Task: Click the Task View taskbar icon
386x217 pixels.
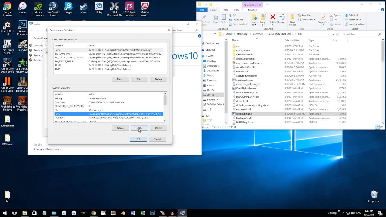Action: tap(14, 213)
